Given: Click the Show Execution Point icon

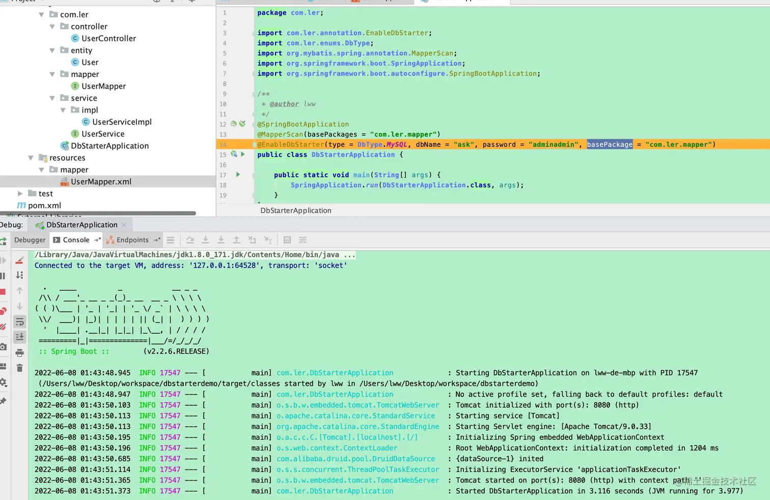Looking at the screenshot, I should pos(171,240).
